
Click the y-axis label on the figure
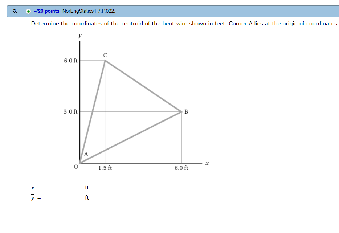point(79,35)
